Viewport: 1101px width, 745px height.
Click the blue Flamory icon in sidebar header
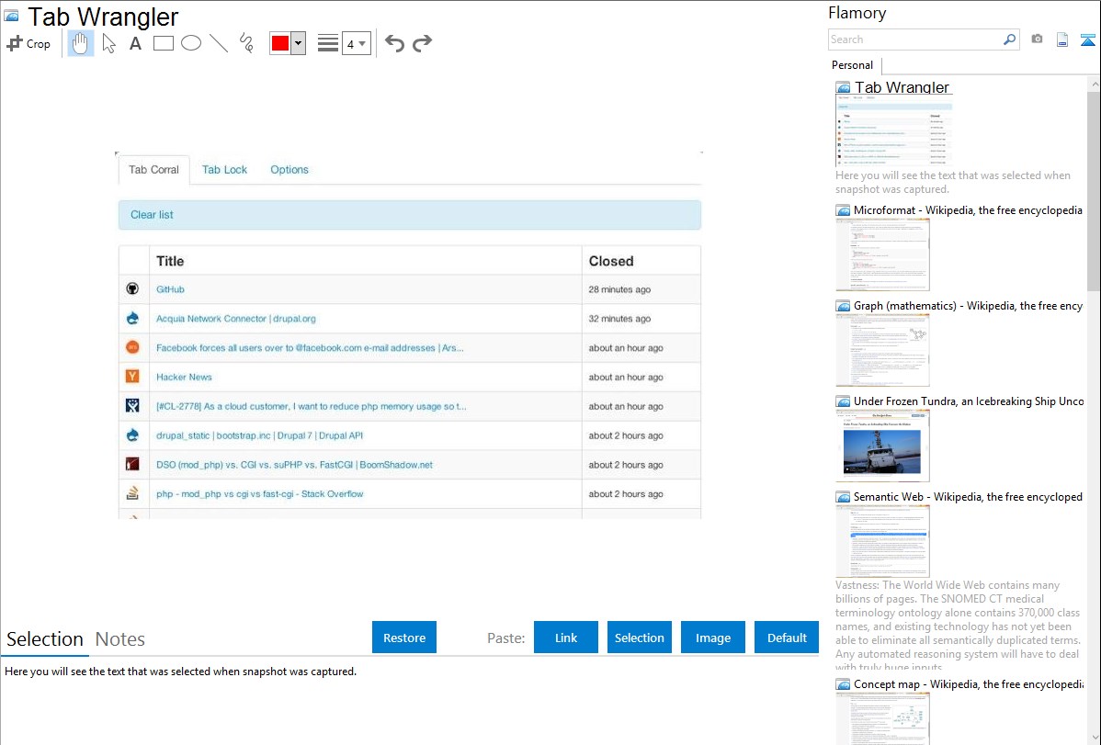click(1087, 40)
